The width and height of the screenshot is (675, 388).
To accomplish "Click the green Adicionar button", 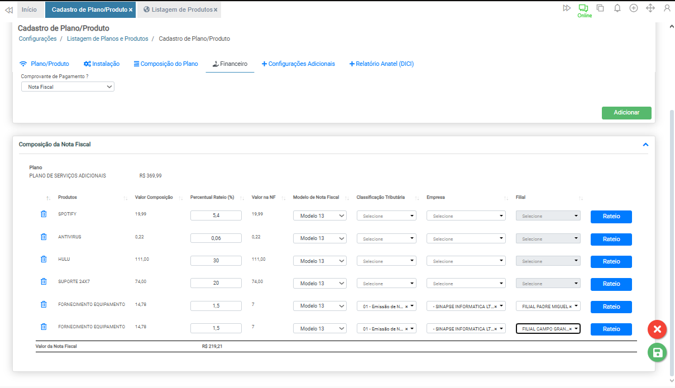I will [x=626, y=113].
